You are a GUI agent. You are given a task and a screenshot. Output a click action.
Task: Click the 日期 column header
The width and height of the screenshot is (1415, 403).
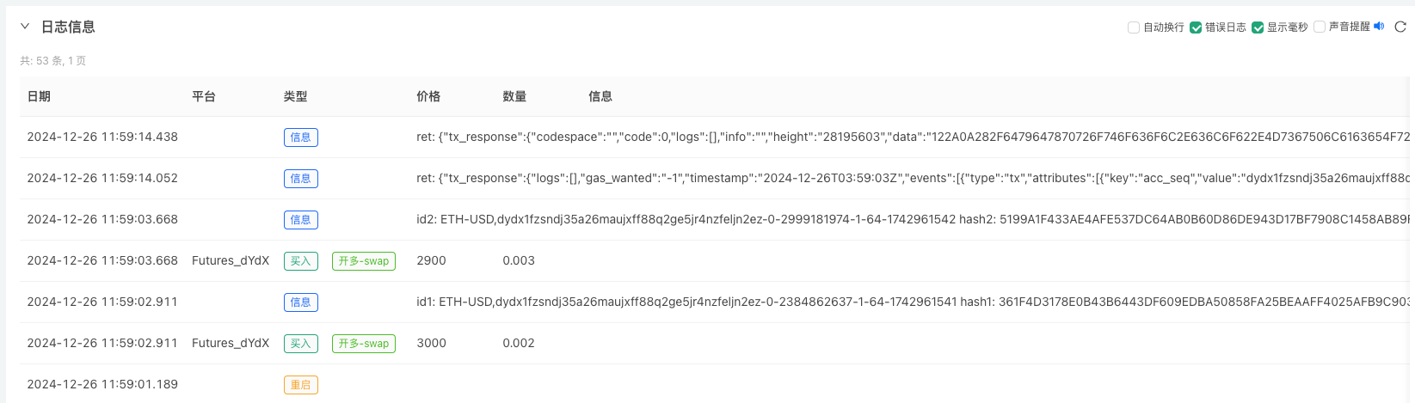point(39,96)
